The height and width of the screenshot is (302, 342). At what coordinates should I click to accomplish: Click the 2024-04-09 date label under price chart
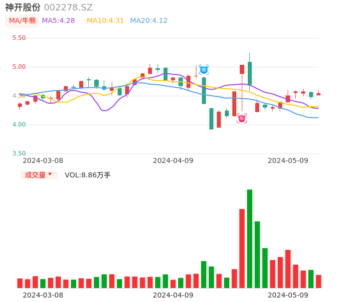(173, 160)
